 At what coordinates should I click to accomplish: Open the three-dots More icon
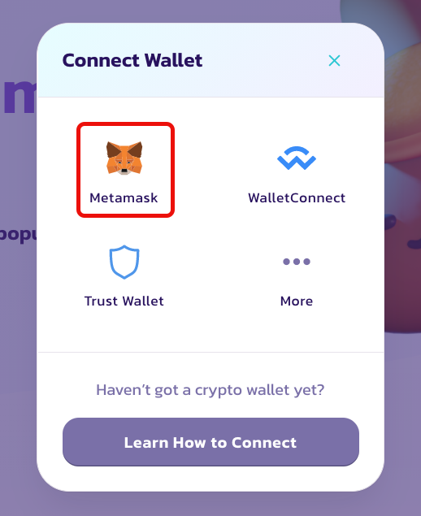[297, 262]
